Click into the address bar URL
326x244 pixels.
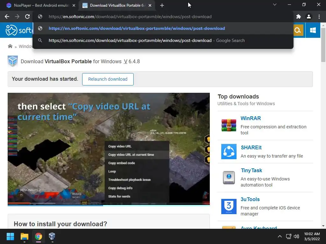click(x=130, y=17)
